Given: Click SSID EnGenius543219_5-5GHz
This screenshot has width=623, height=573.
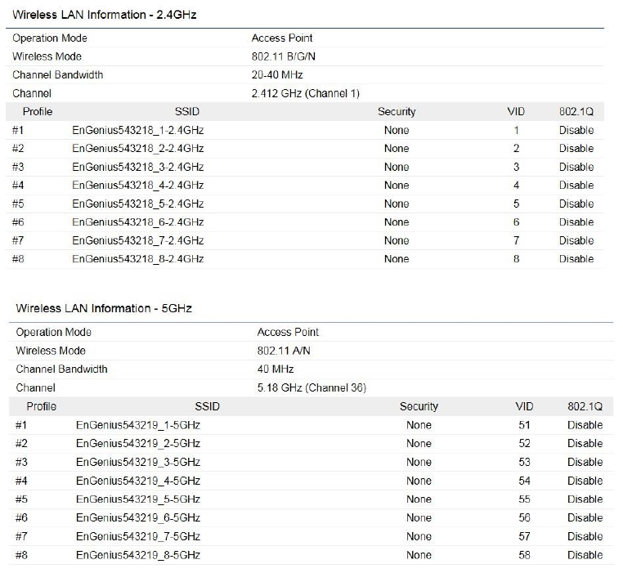Looking at the screenshot, I should (x=138, y=499).
